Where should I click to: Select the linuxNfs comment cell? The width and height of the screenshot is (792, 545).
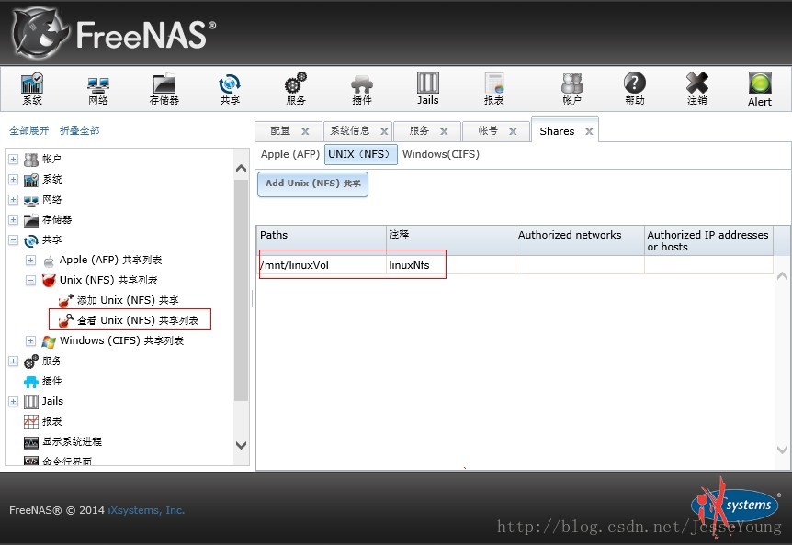450,264
